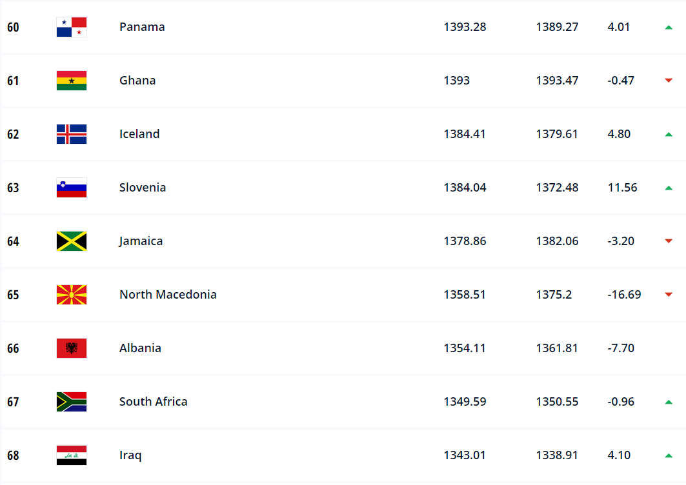Click Iraq's green up arrow indicator
The height and width of the screenshot is (485, 686).
click(669, 456)
